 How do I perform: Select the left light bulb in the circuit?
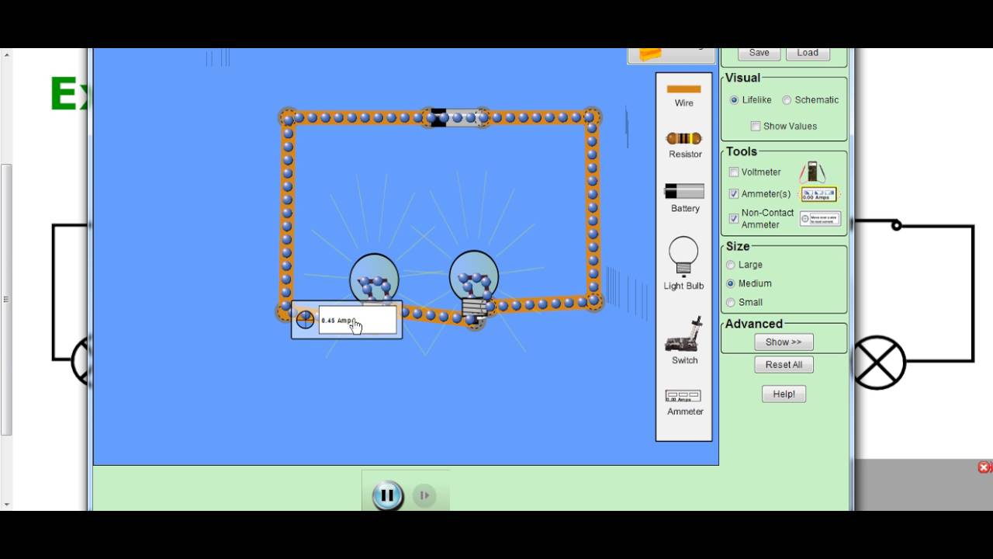pyautogui.click(x=375, y=278)
